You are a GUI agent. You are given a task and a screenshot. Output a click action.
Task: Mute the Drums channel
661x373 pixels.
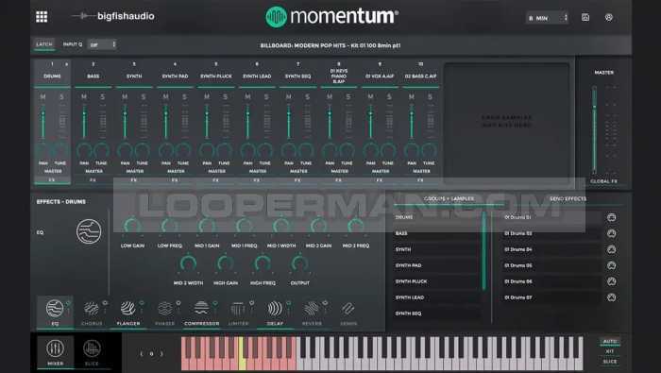point(42,97)
